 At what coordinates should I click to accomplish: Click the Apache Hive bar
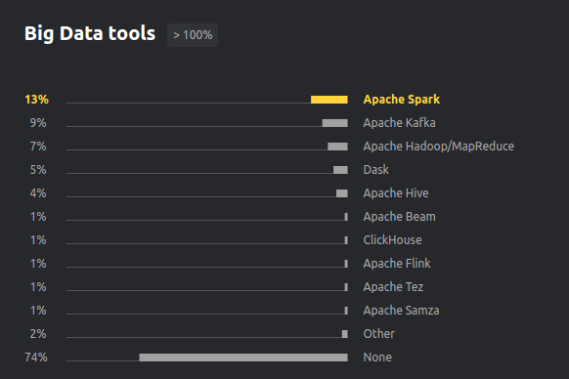coord(342,193)
